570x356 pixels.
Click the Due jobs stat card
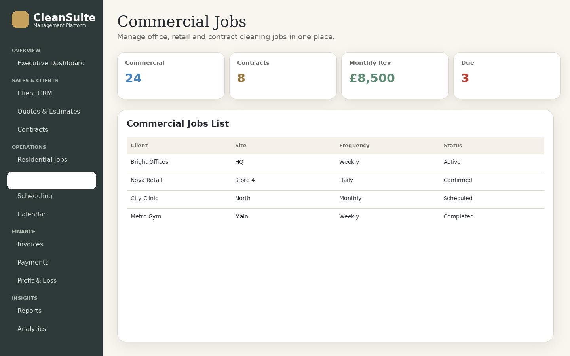pos(507,76)
